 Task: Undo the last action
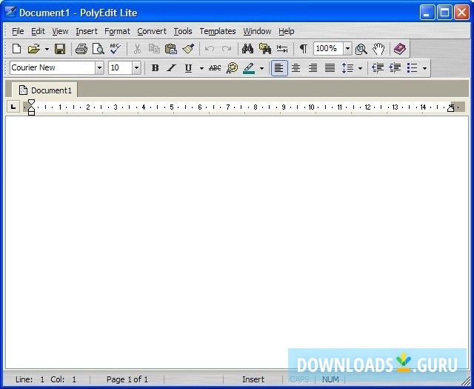[210, 49]
